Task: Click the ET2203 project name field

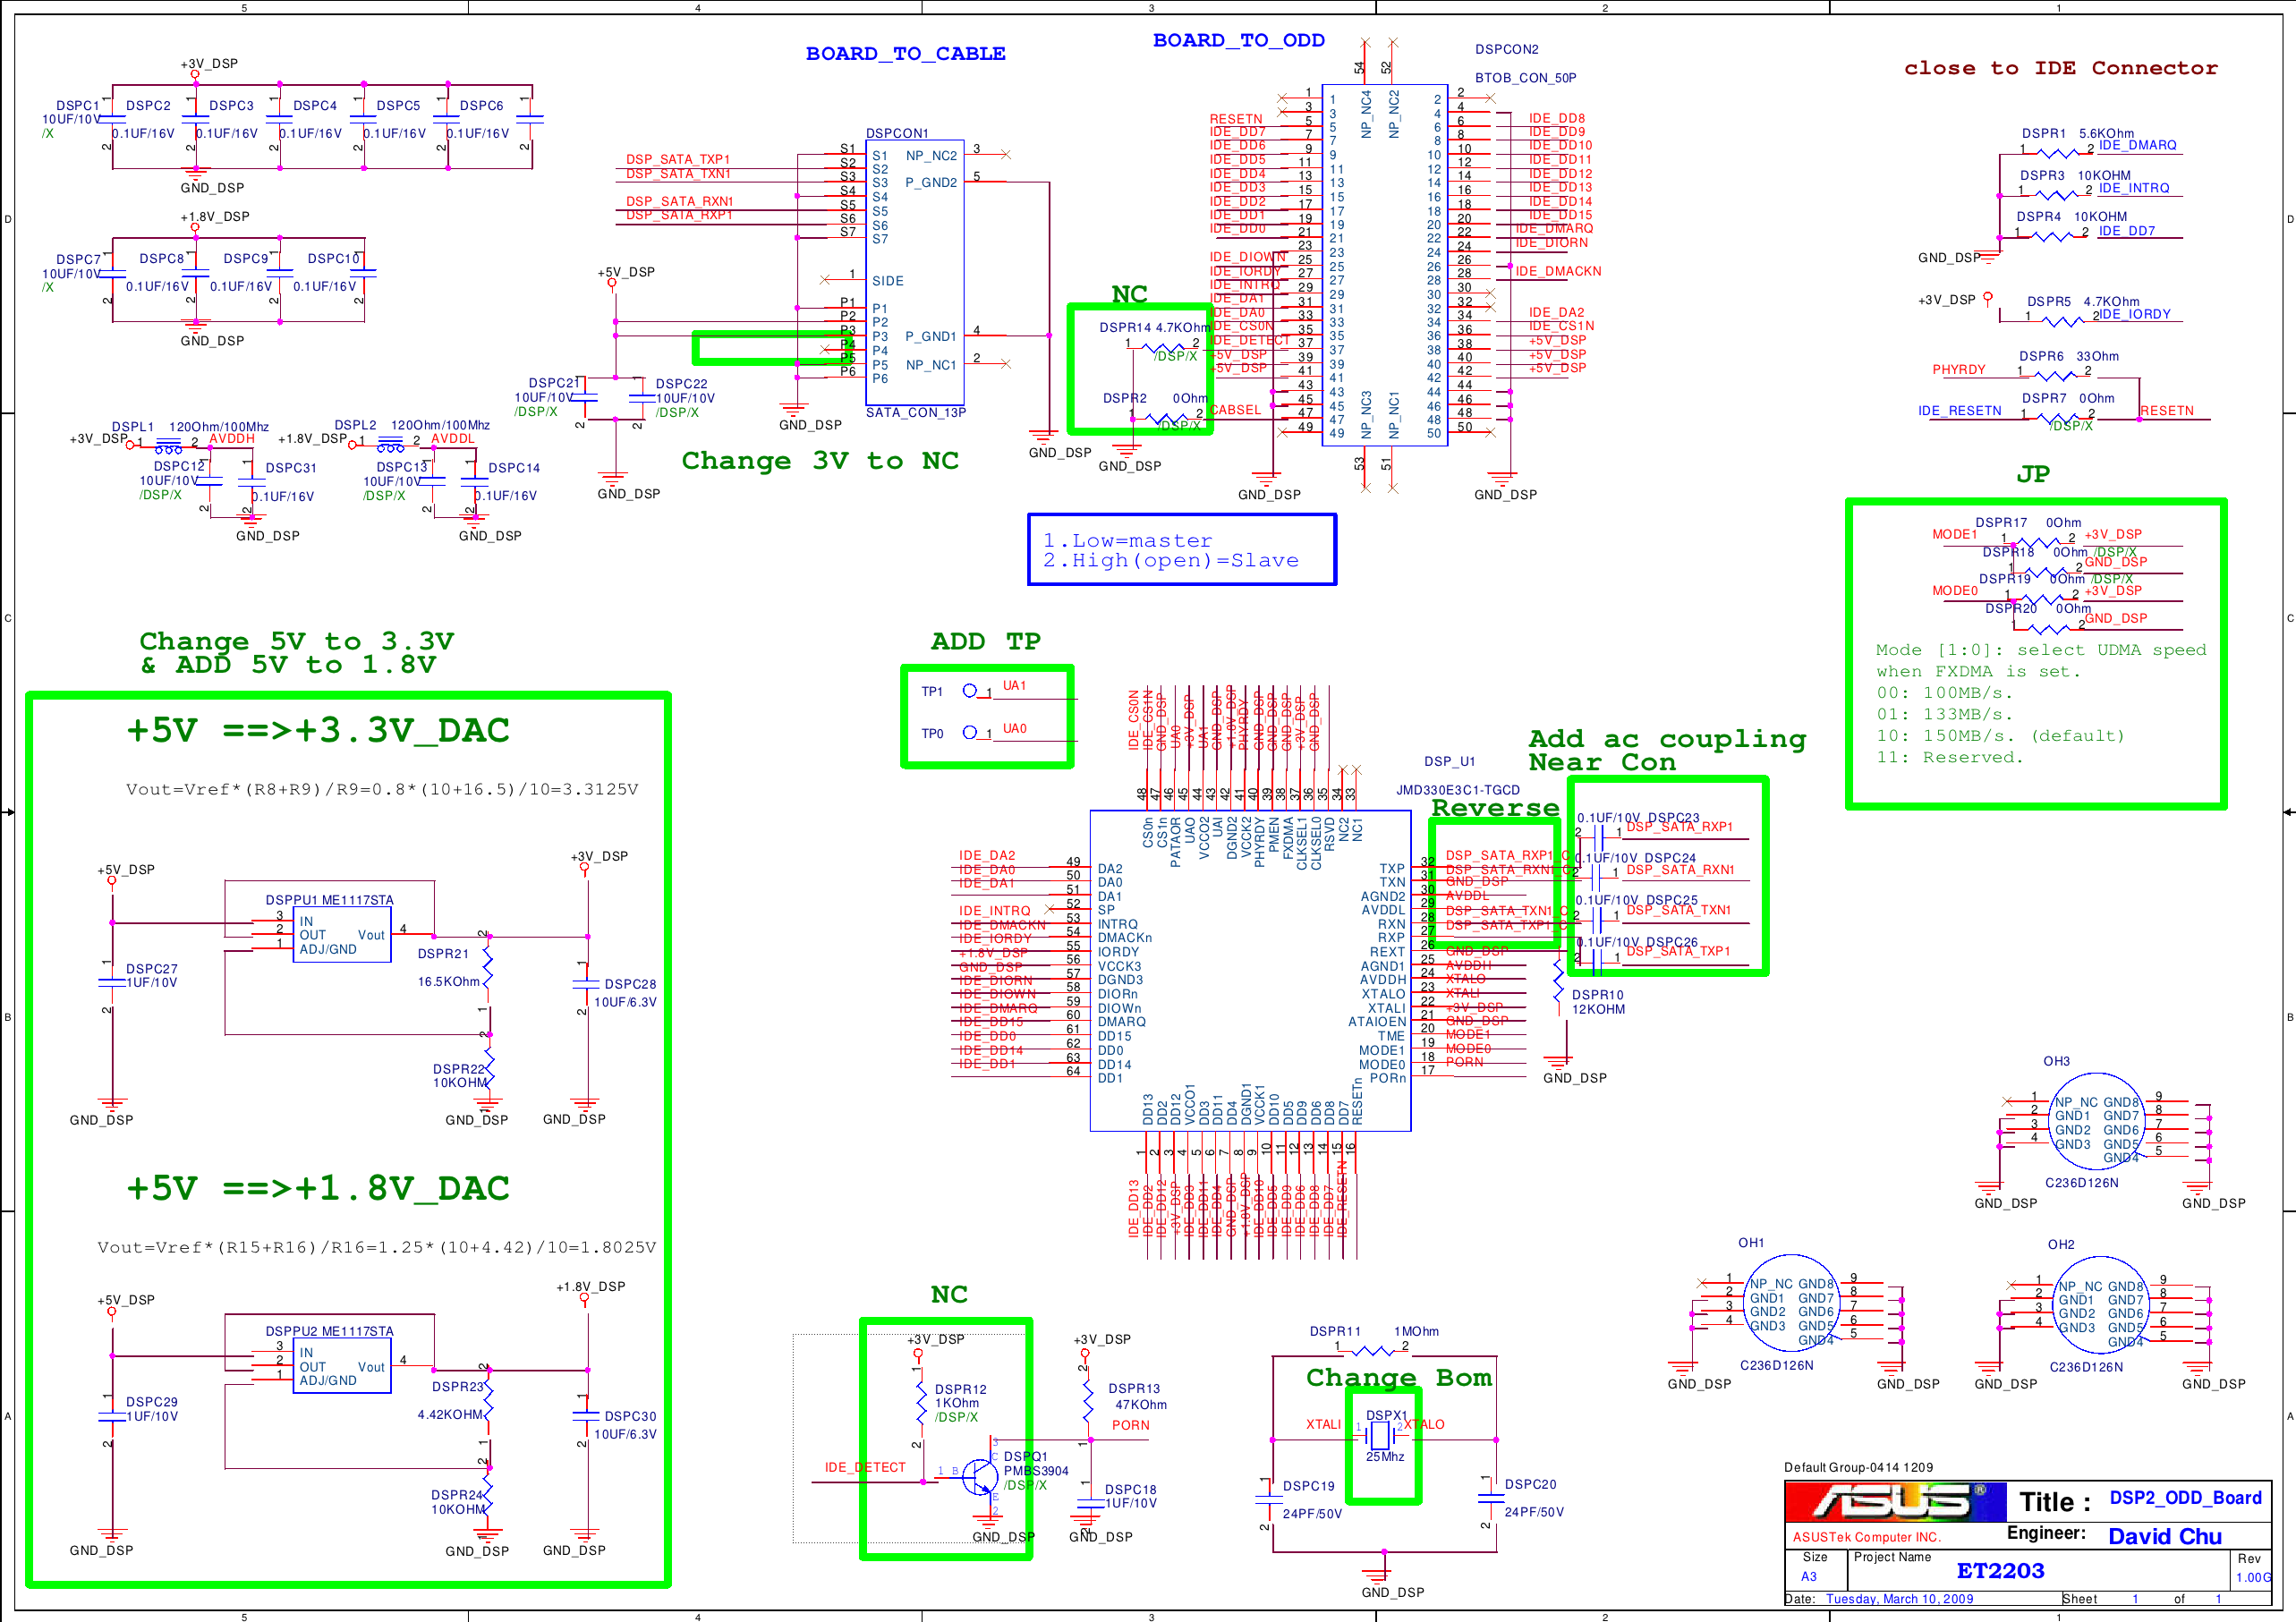Action: click(x=2000, y=1570)
